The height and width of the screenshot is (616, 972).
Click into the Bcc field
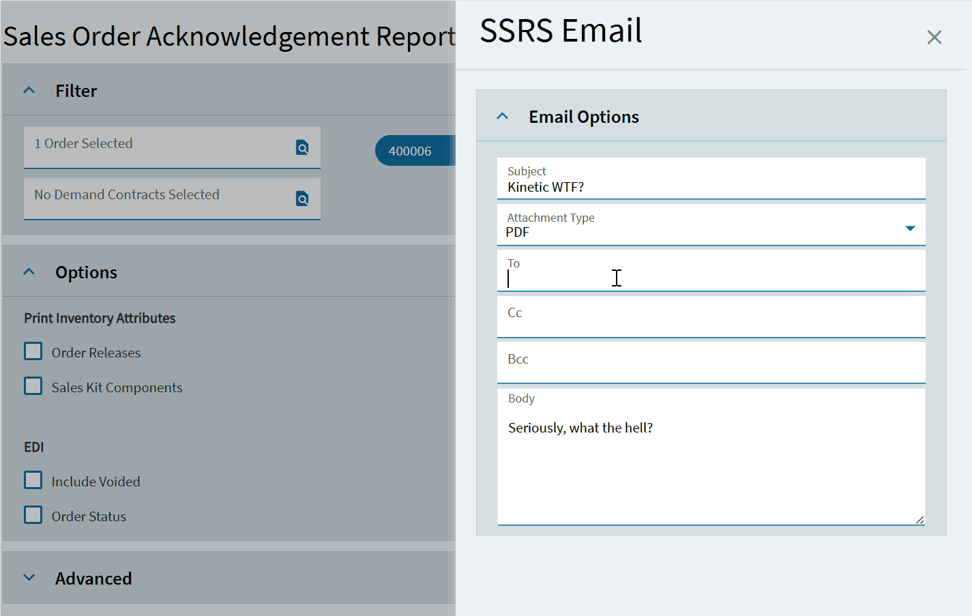[711, 363]
